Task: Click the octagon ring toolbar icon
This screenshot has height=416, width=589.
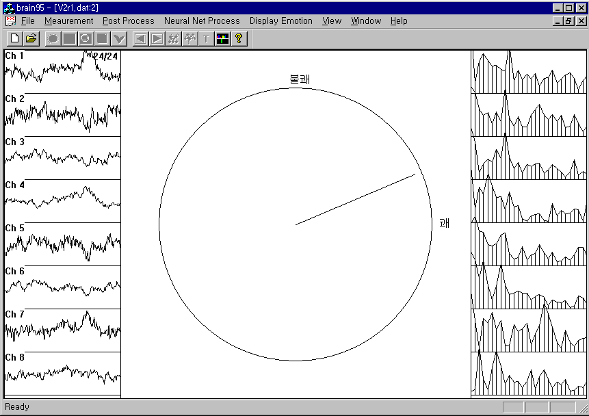Action: [x=86, y=38]
